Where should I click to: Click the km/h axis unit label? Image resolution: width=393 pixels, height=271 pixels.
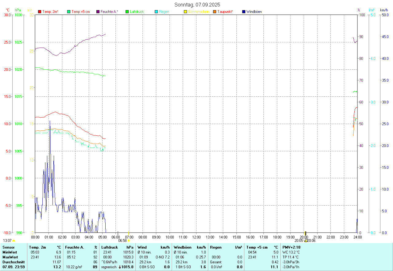pos(384,10)
